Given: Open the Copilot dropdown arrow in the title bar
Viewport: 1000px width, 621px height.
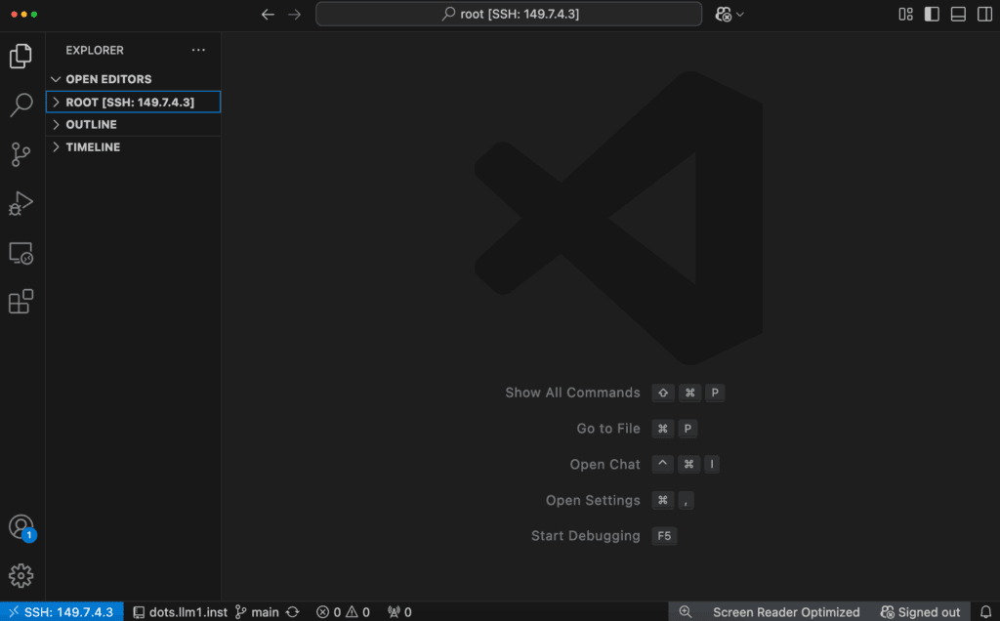Looking at the screenshot, I should (740, 14).
